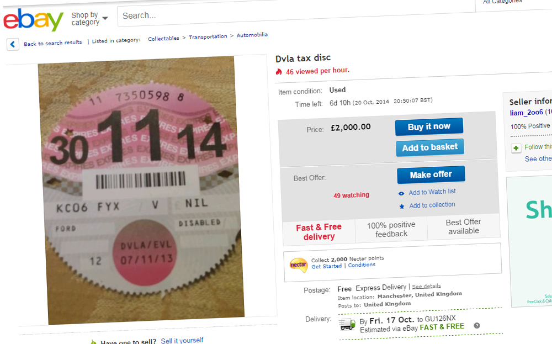The height and width of the screenshot is (344, 552).
Task: Open the Collectables breadcrumb
Action: click(163, 39)
